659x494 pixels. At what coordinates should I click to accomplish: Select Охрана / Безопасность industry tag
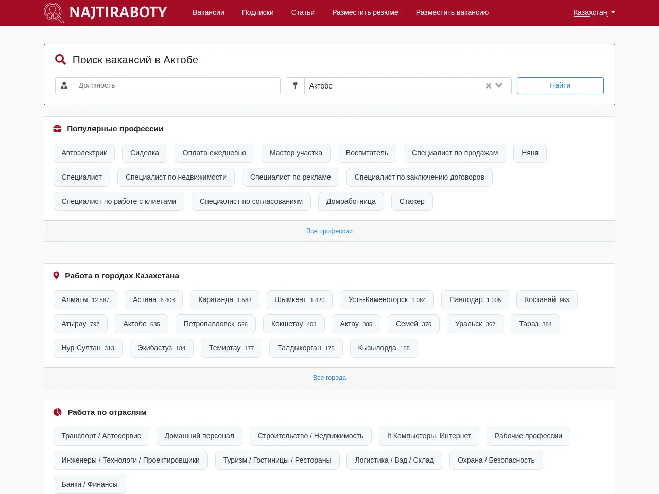click(496, 460)
